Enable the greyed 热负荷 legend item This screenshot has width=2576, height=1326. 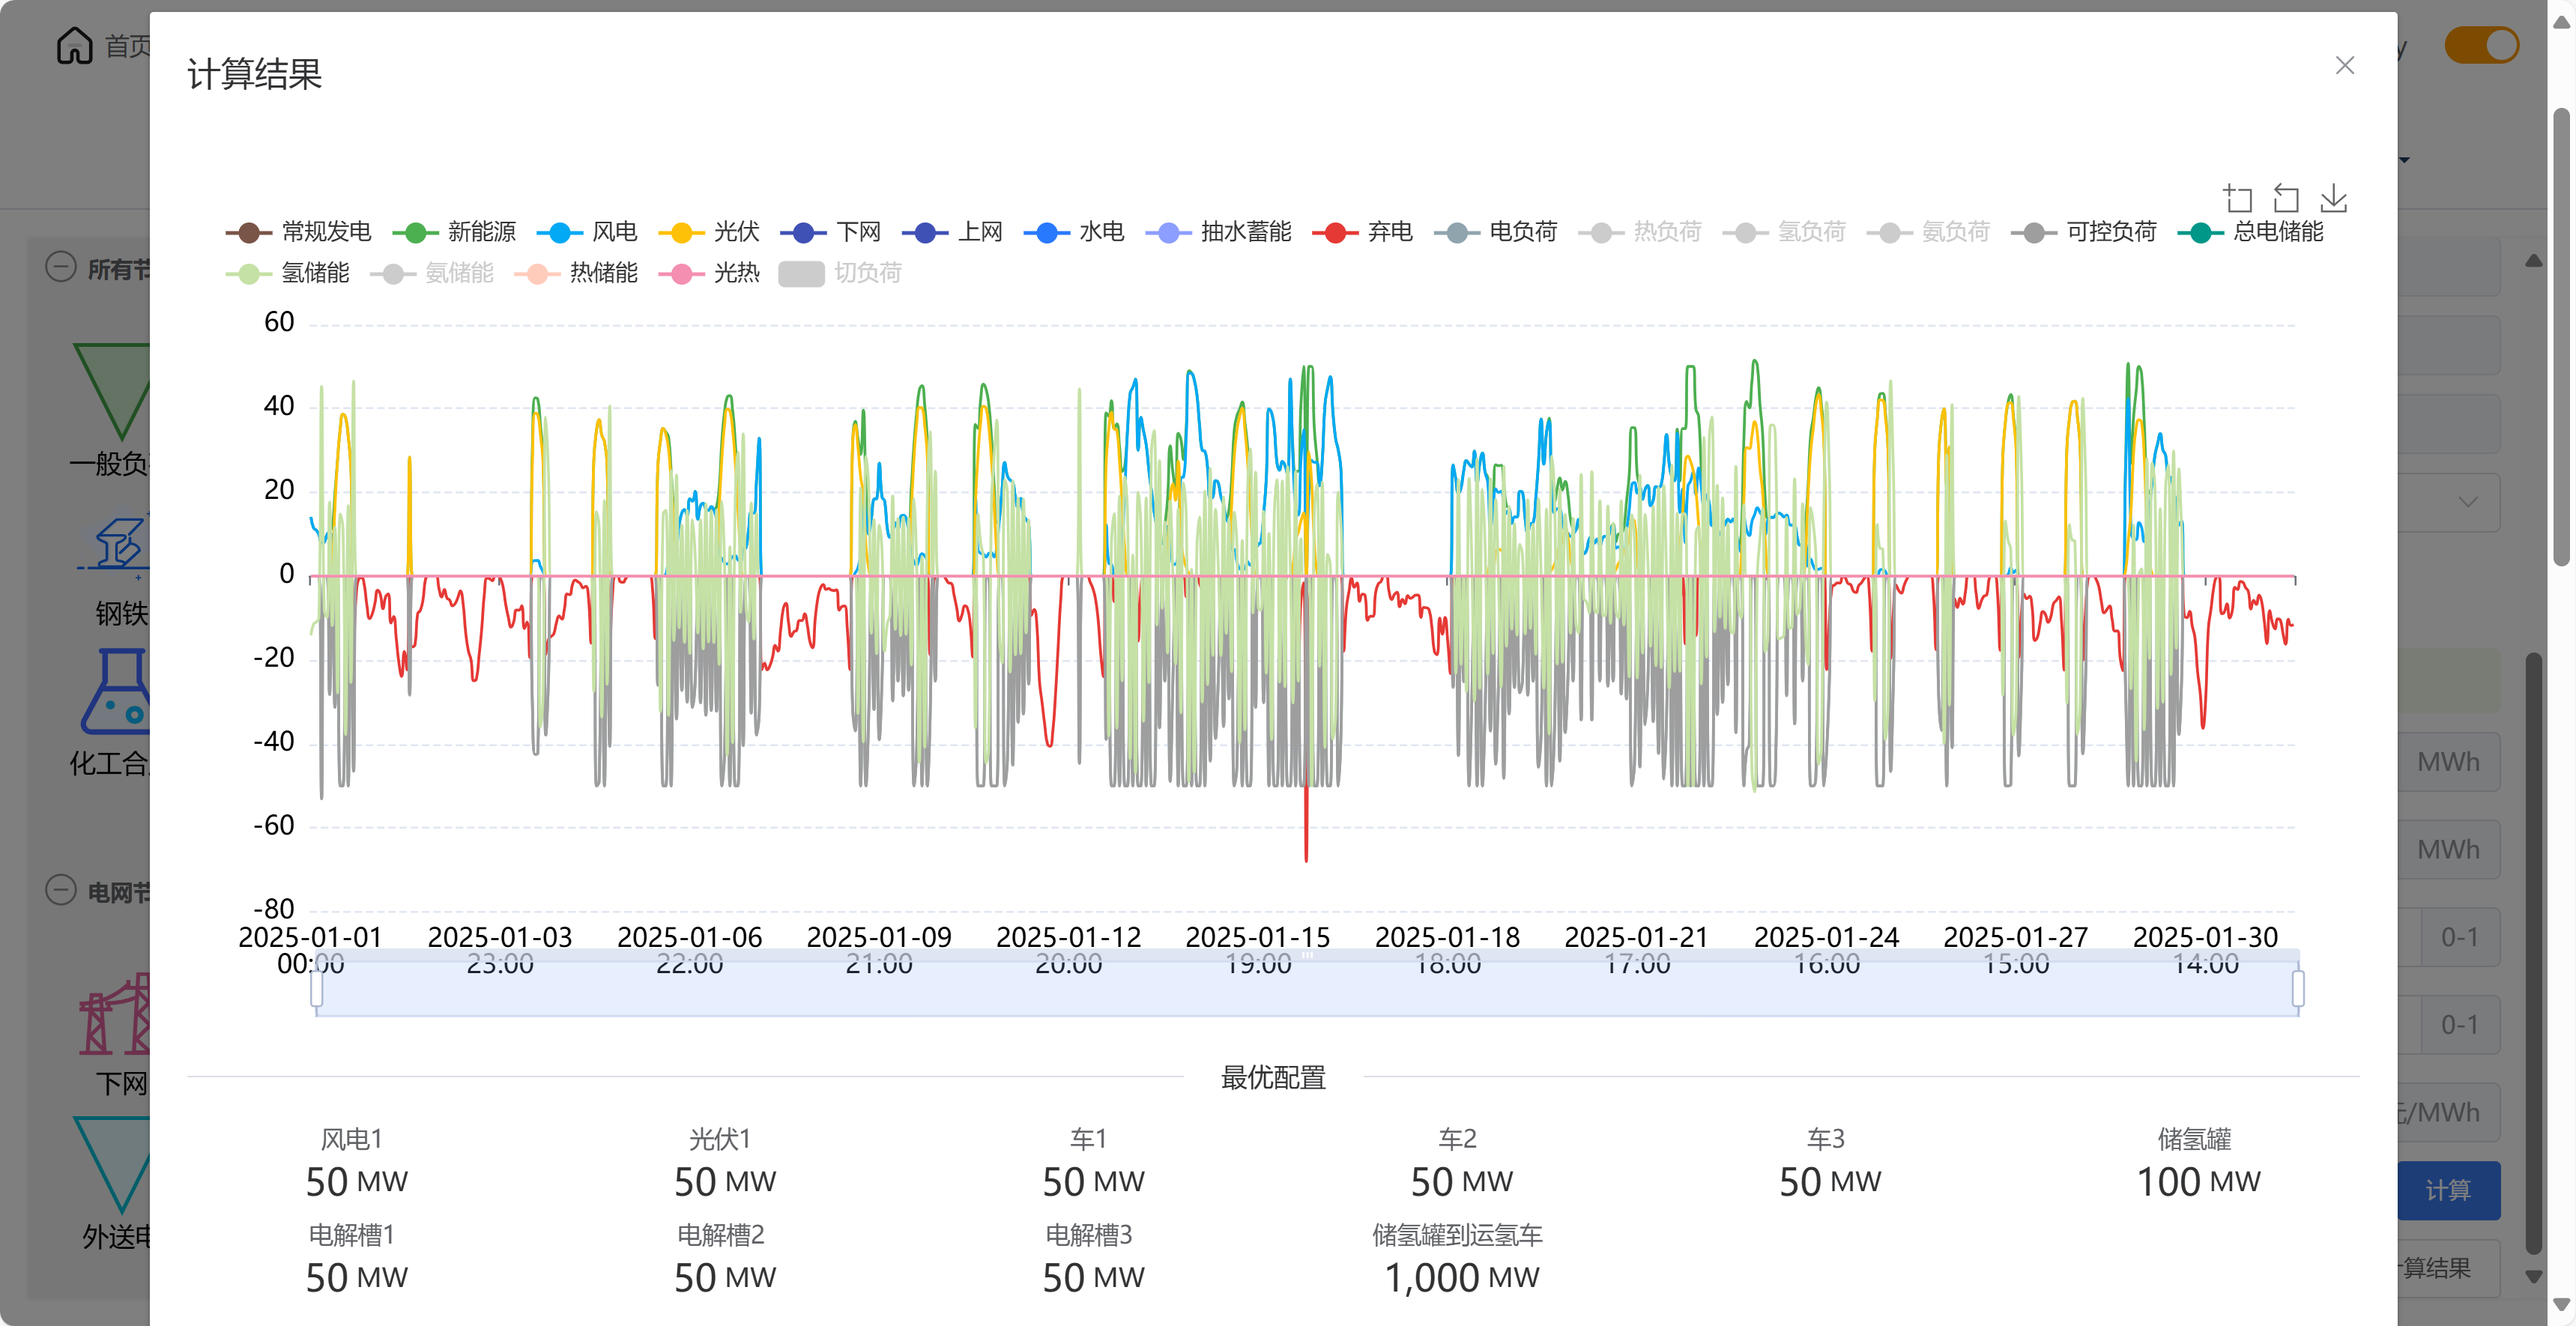click(1640, 232)
